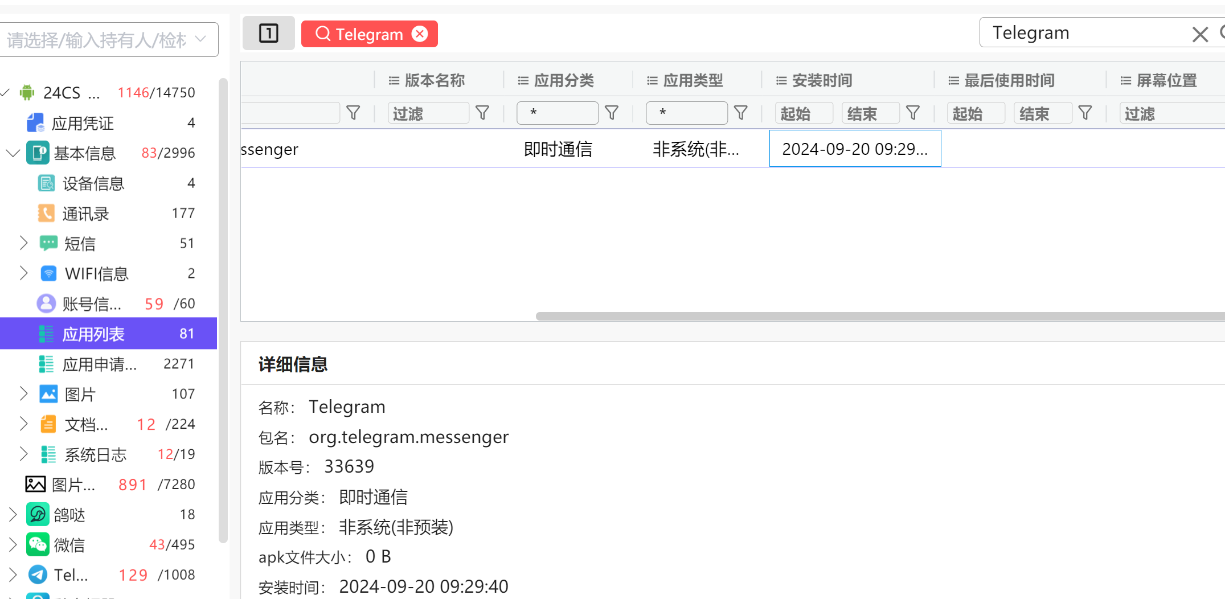The image size is (1225, 599).
Task: Select the 应用凭证 tree item
Action: [x=83, y=123]
